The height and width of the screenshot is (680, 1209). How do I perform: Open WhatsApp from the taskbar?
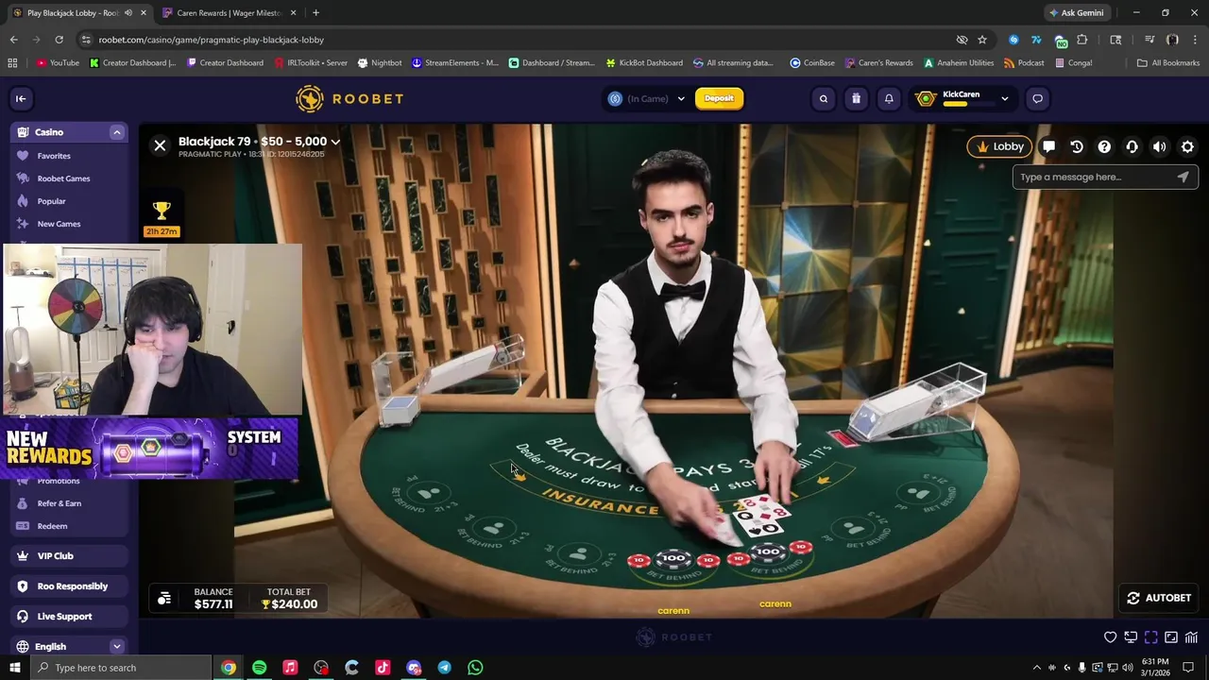[x=475, y=668]
